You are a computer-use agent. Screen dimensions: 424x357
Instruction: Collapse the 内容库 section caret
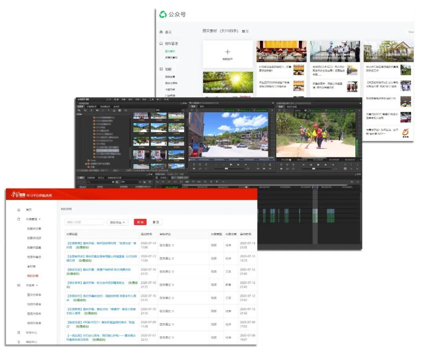pos(37,285)
